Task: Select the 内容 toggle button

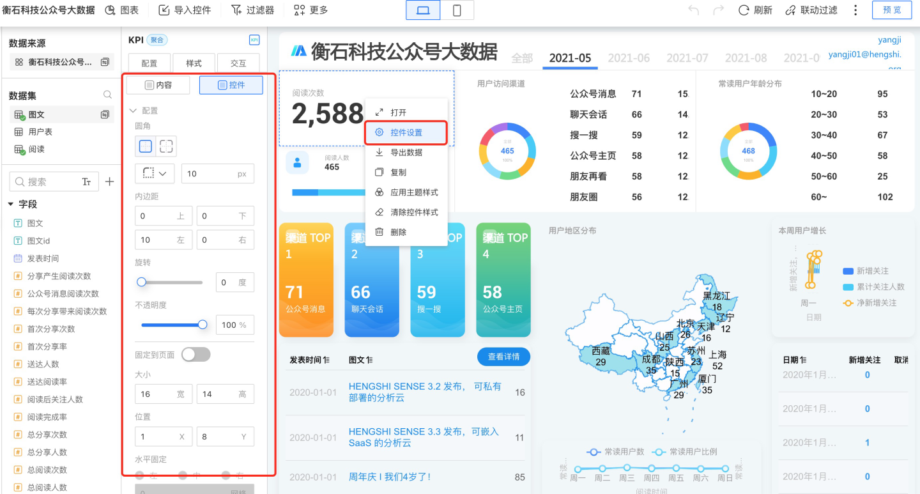Action: 158,85
